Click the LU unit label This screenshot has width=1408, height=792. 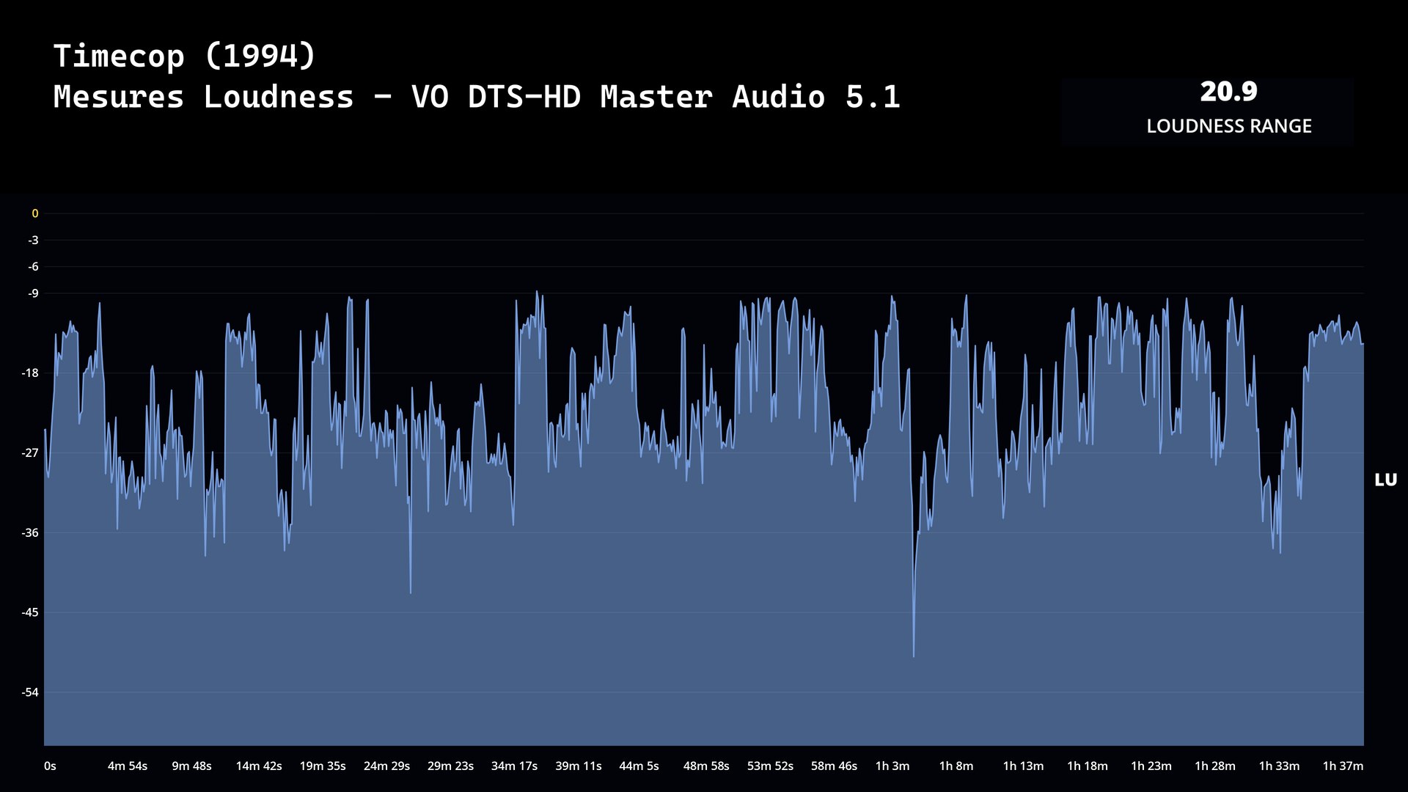[x=1385, y=480]
